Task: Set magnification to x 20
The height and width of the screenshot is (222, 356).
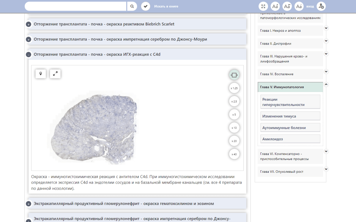Action: click(234, 141)
